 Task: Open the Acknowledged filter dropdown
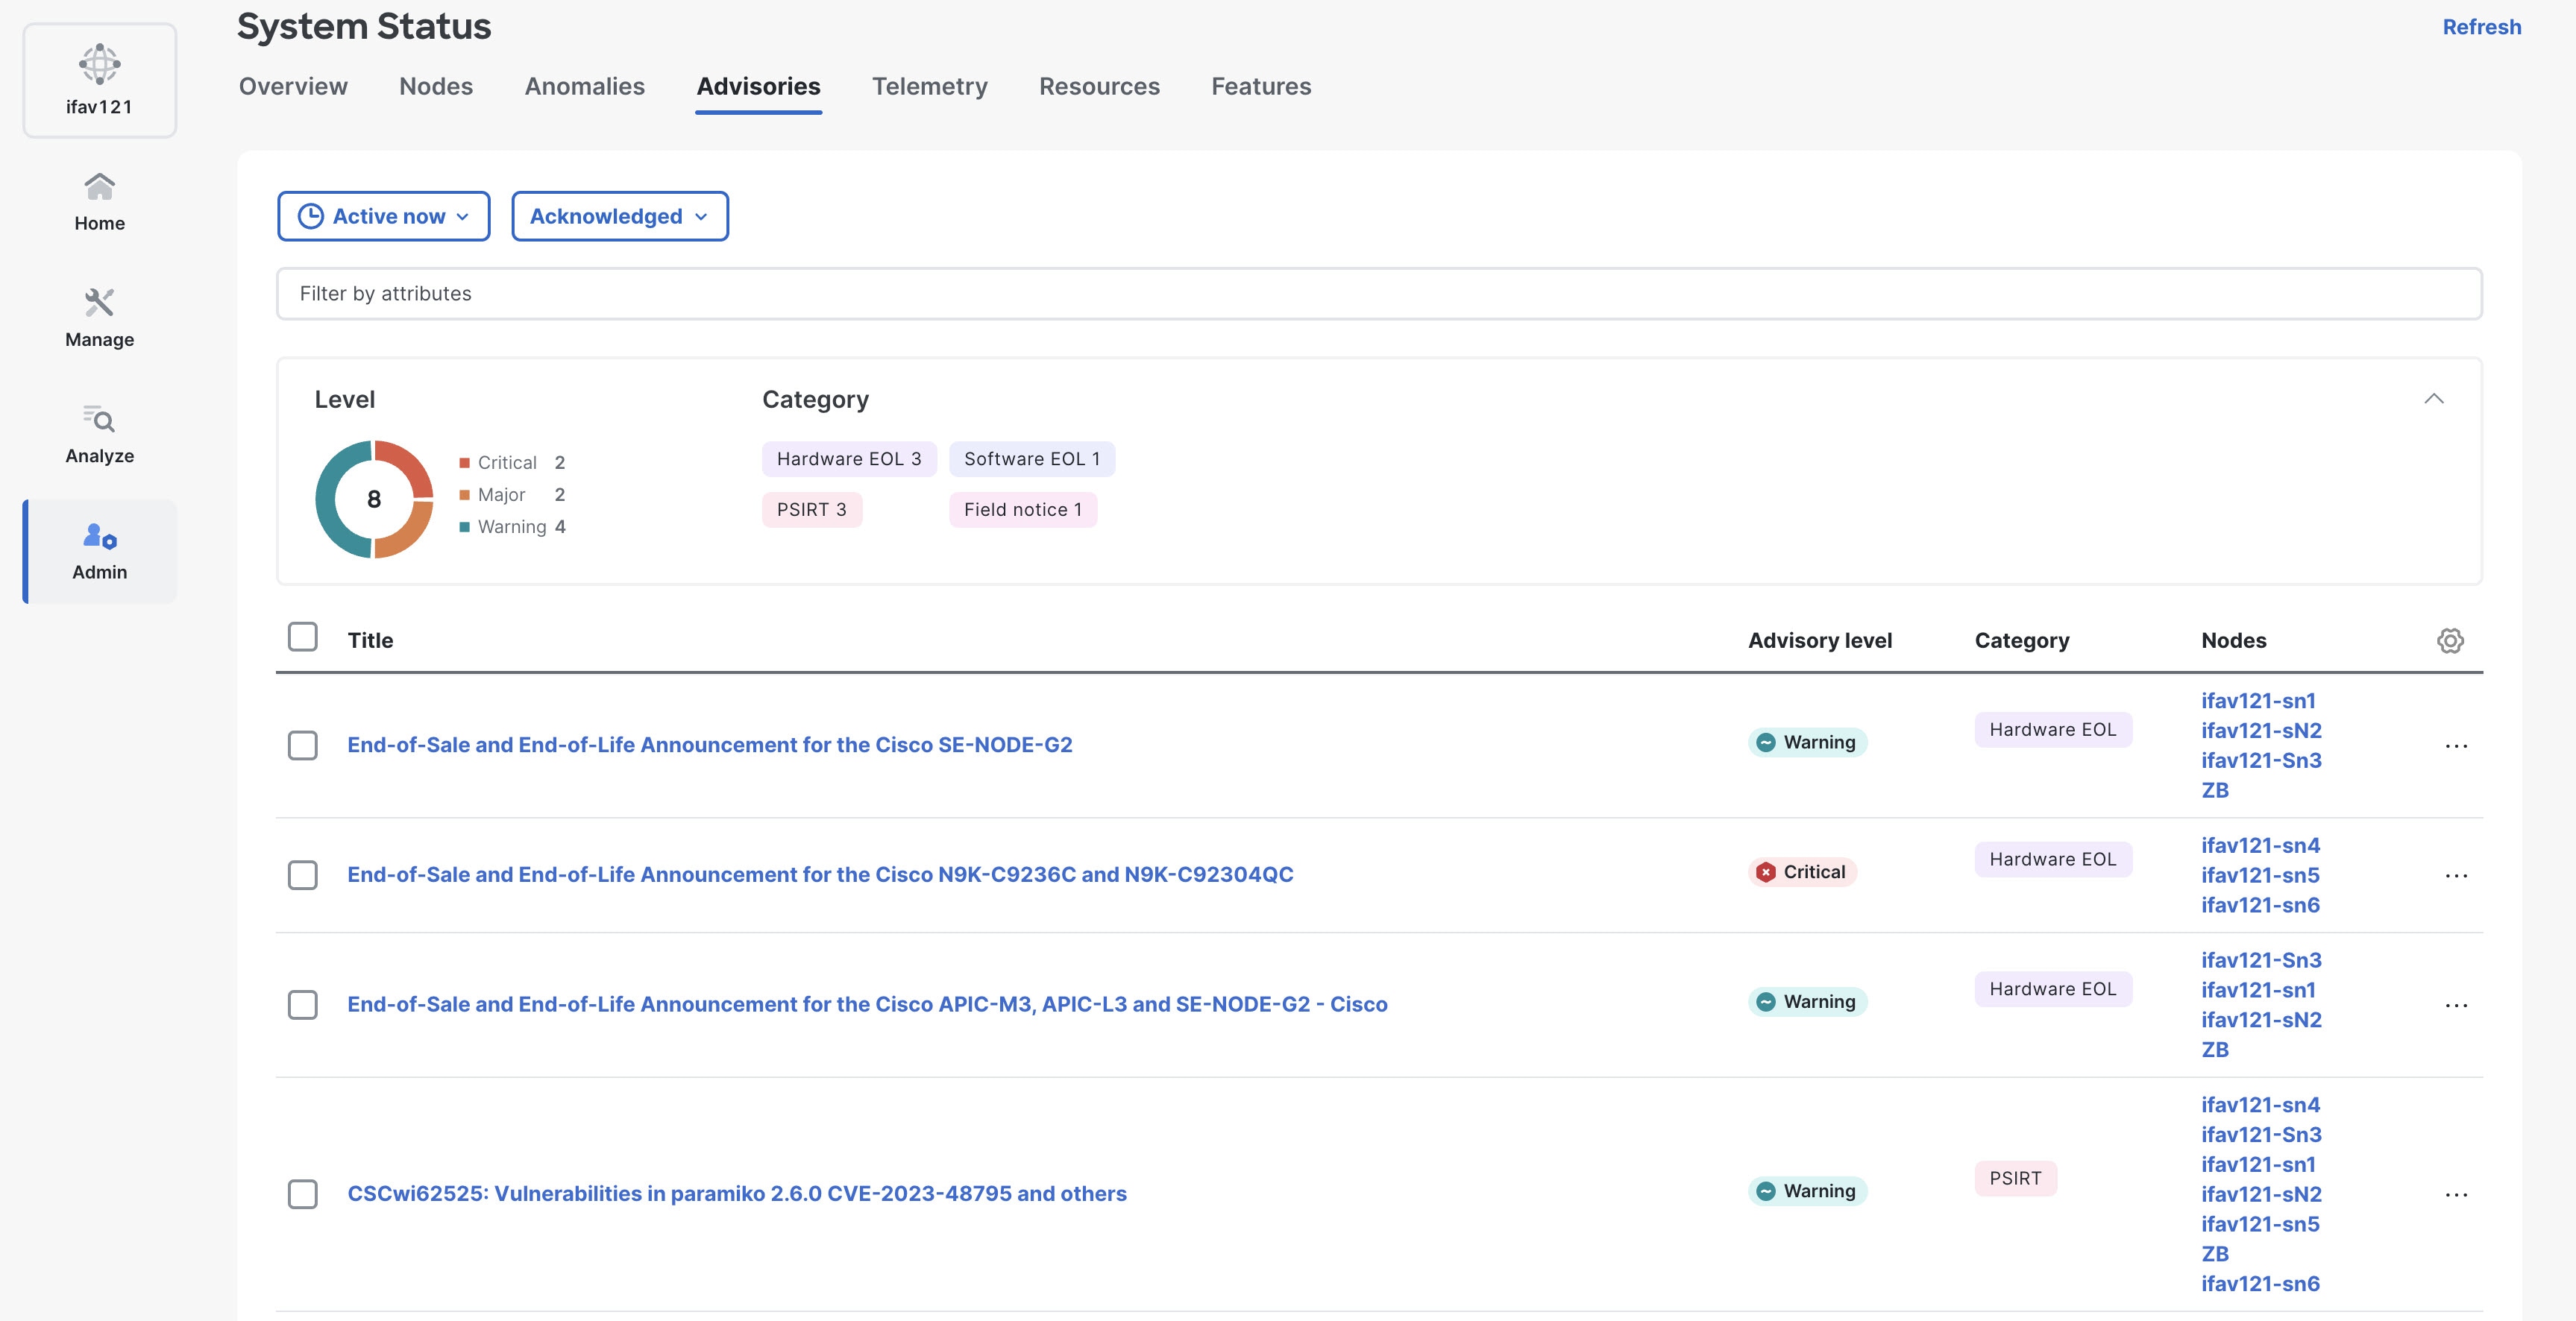tap(619, 216)
